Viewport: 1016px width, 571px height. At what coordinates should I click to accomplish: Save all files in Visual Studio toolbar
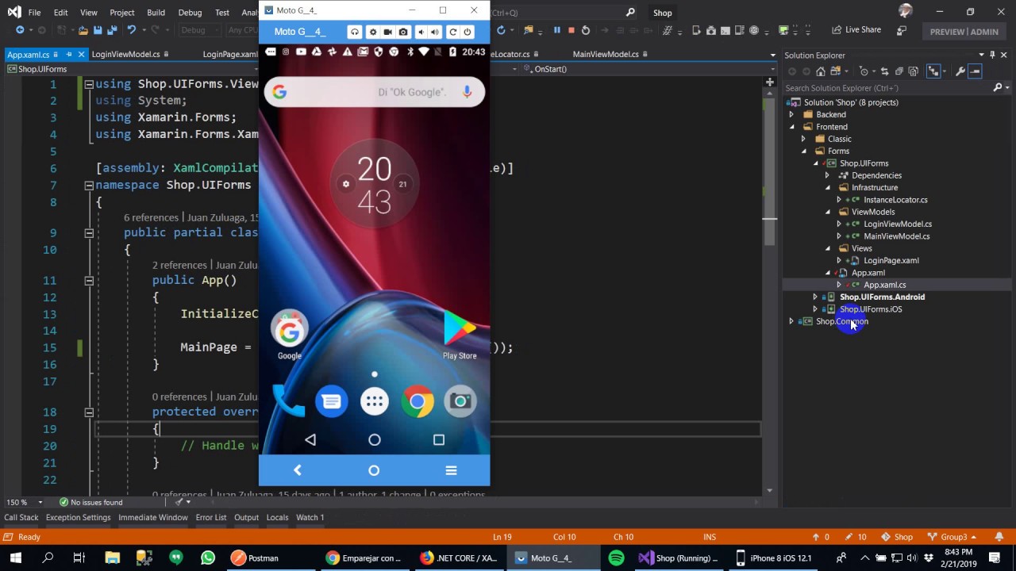point(112,30)
